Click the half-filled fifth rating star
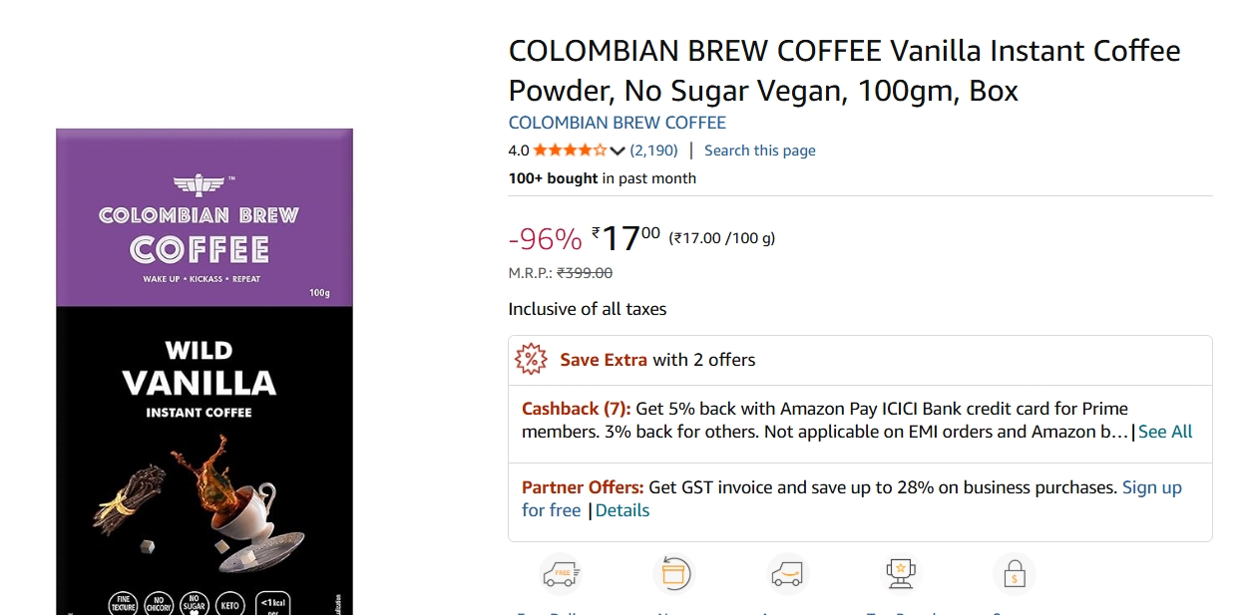The image size is (1243, 615). [601, 150]
